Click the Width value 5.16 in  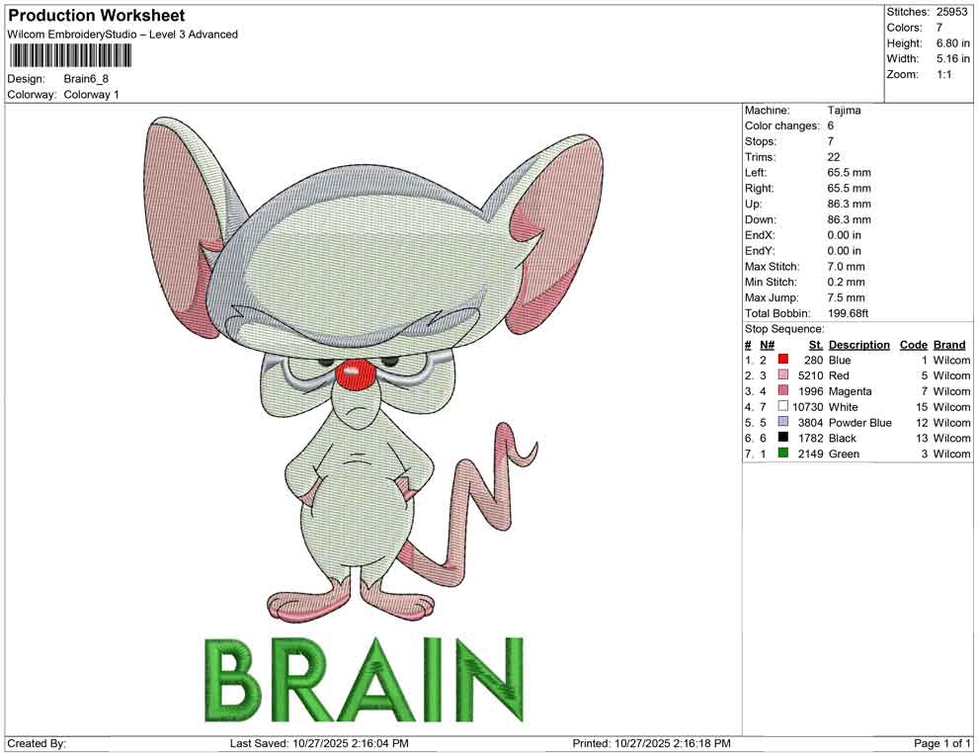[952, 58]
